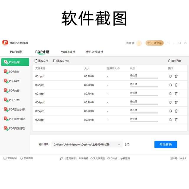Click the file name 005.pdf
Image resolution: width=189 pixels, height=189 pixels.
tap(40, 111)
